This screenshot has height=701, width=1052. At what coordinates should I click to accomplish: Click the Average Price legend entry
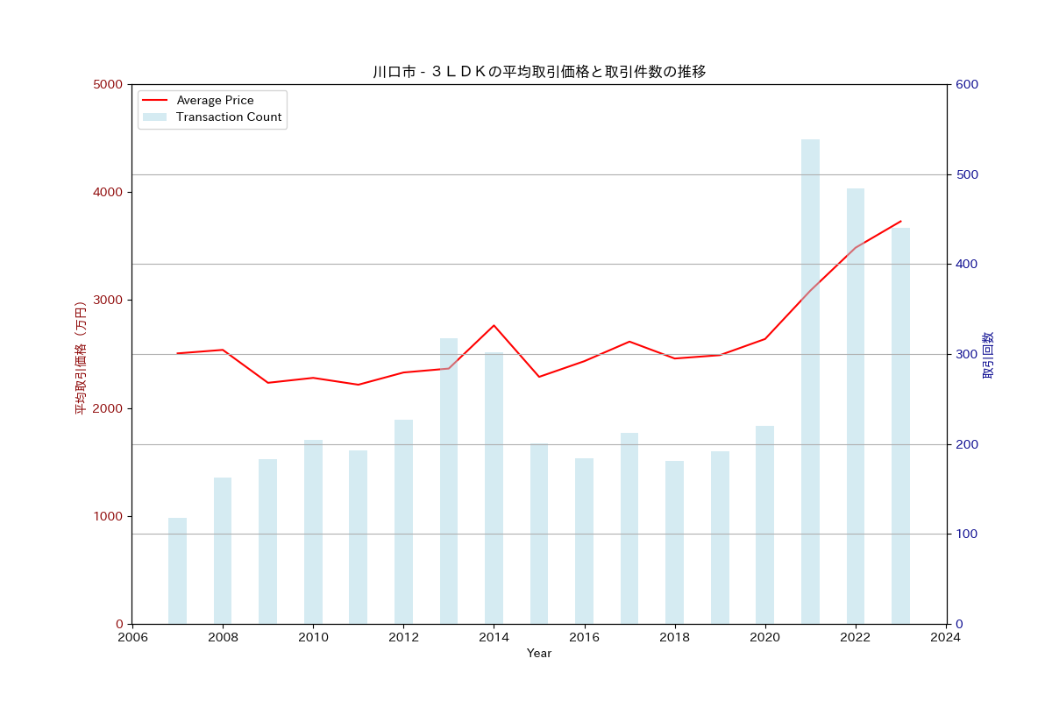pyautogui.click(x=215, y=101)
